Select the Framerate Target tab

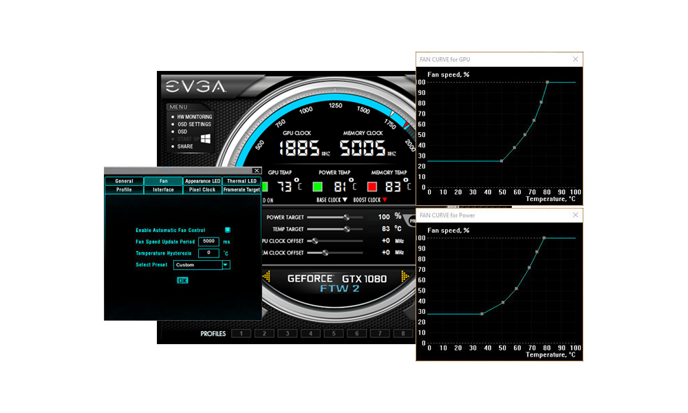pos(241,189)
